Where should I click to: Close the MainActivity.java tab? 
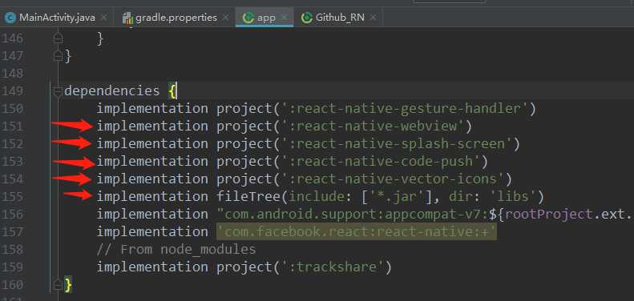[x=104, y=18]
